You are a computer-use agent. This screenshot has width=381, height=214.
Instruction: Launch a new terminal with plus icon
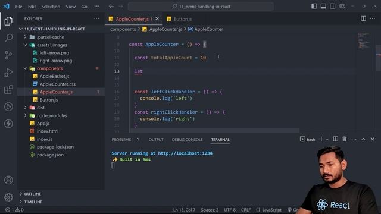pos(321,139)
